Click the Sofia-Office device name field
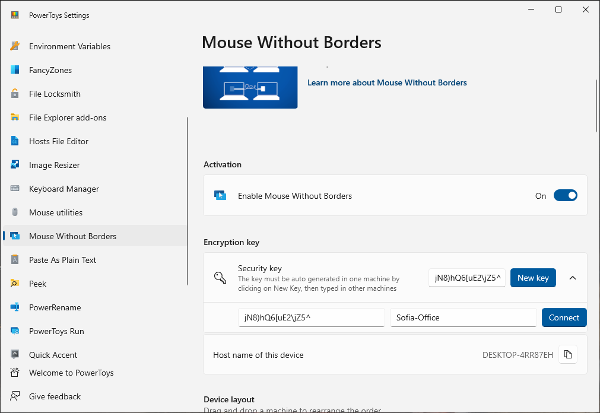Image resolution: width=600 pixels, height=413 pixels. point(463,317)
